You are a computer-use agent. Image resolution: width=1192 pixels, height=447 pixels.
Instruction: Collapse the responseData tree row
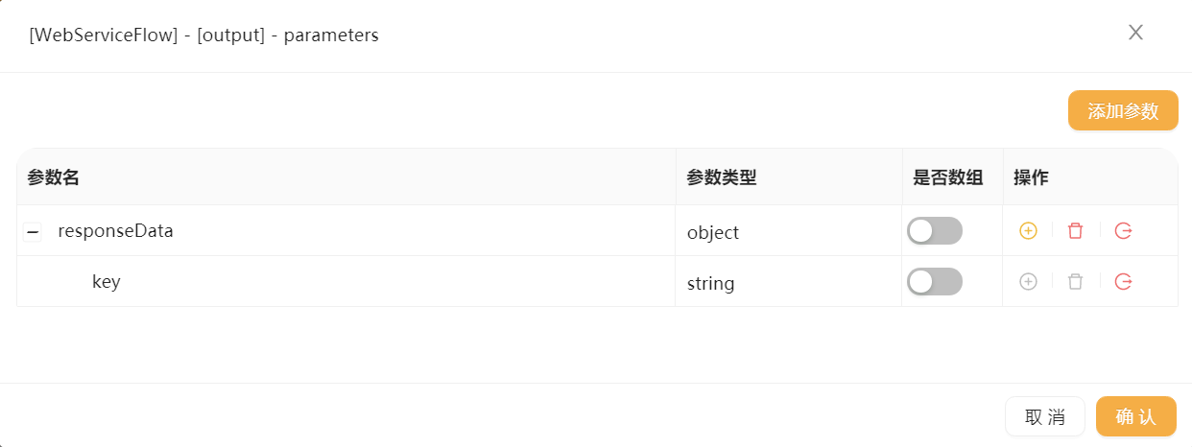click(33, 231)
